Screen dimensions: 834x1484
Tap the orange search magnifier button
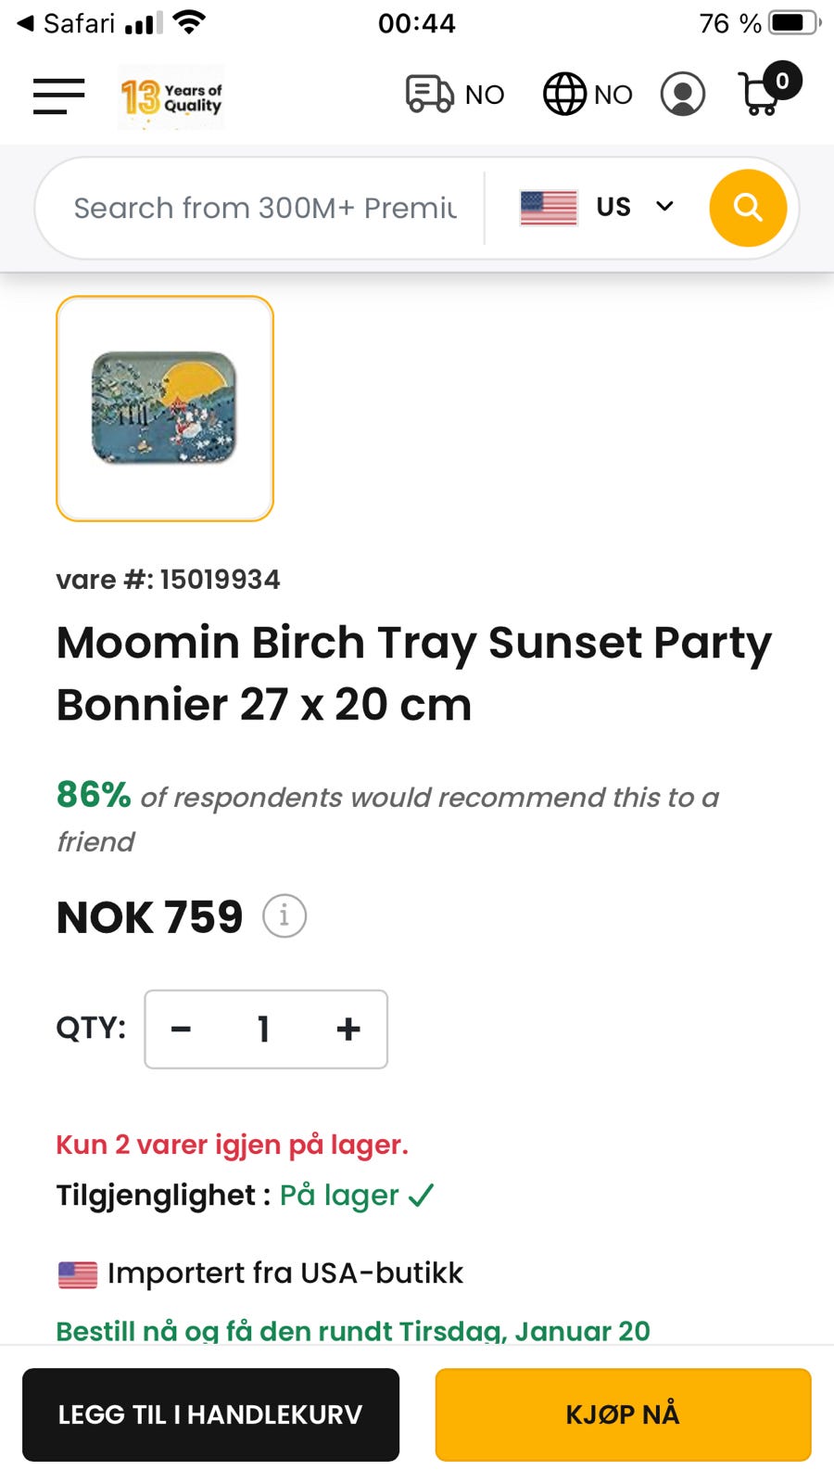click(x=748, y=208)
